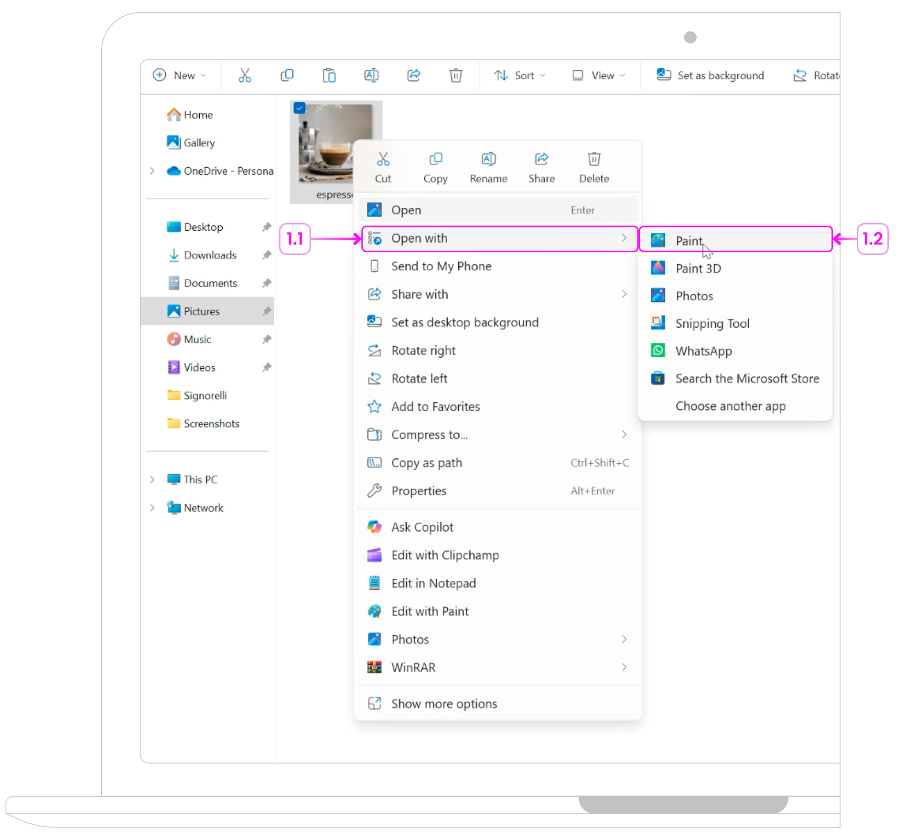Click the toolbar trash Delete icon
Viewport: 916px width, 840px height.
point(455,75)
